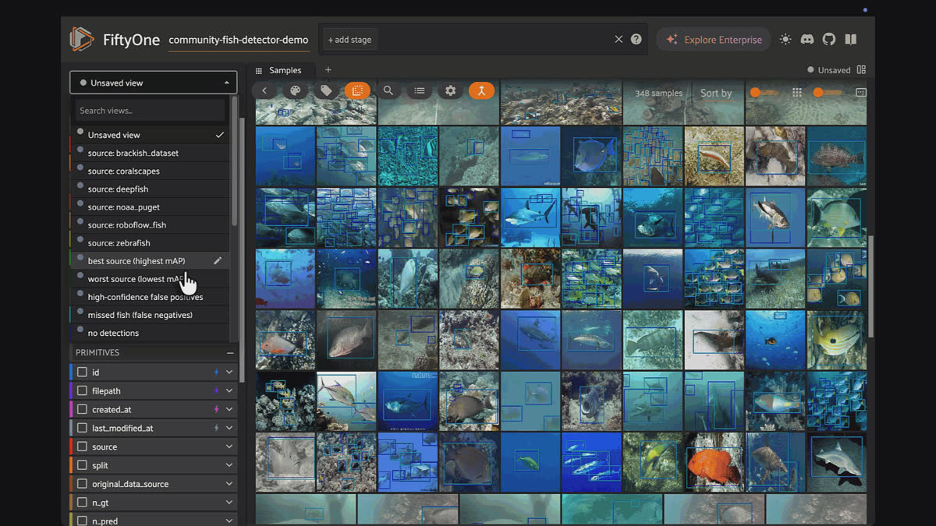This screenshot has width=936, height=526.
Task: Select 'no detections' saved view
Action: [x=150, y=333]
